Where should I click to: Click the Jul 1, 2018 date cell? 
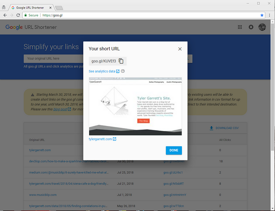[124, 195]
